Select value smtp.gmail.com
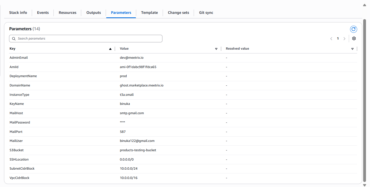The image size is (370, 187). point(132,113)
